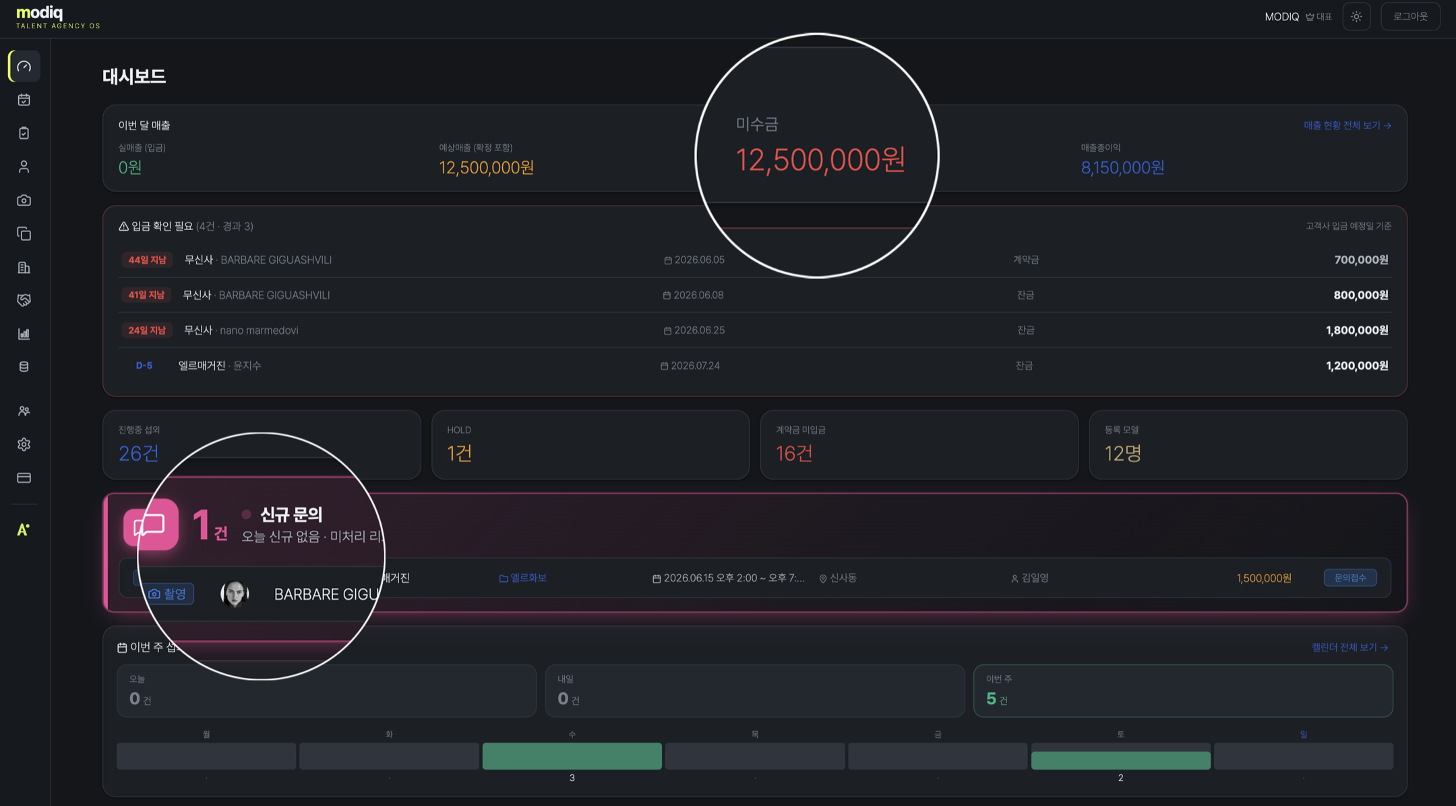This screenshot has width=1456, height=806.
Task: Click the 김일영 manager name
Action: point(1030,578)
